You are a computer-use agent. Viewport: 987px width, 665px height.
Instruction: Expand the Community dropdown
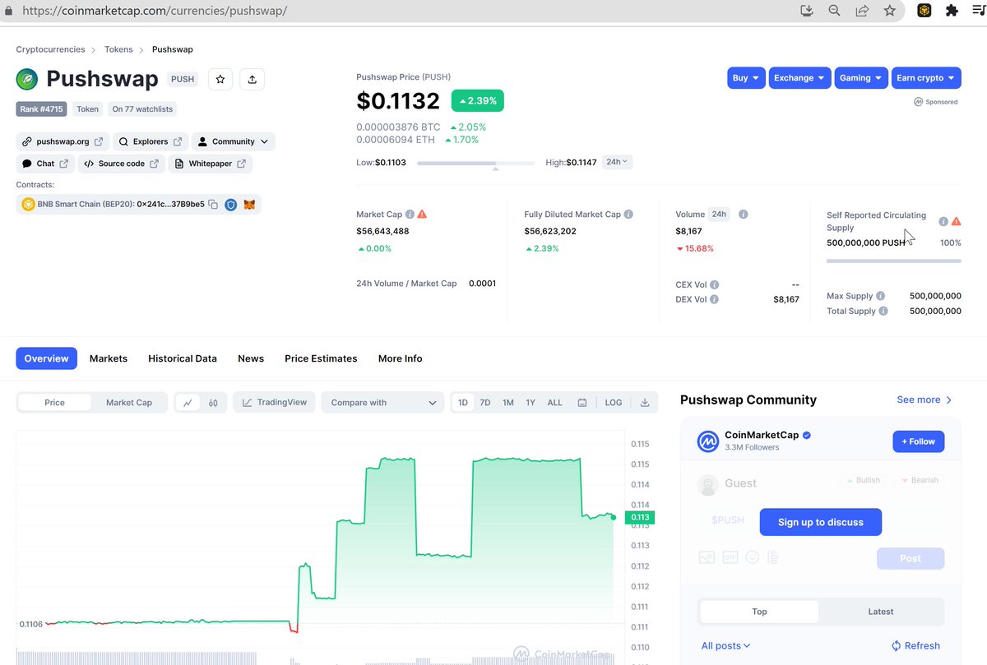[234, 141]
